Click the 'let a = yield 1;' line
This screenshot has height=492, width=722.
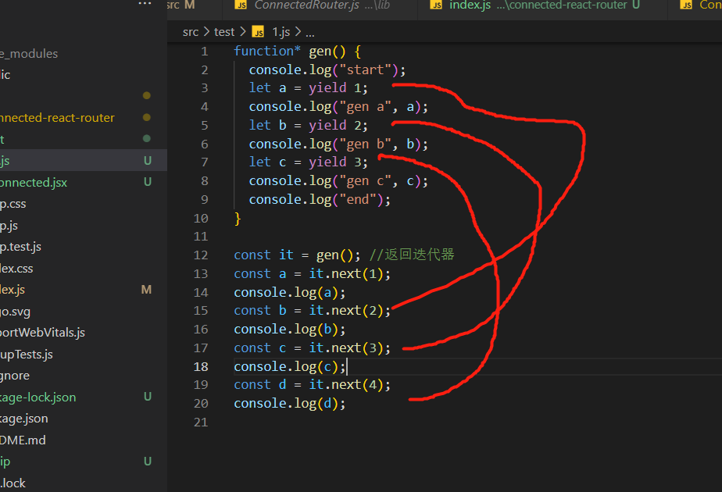[x=308, y=88]
